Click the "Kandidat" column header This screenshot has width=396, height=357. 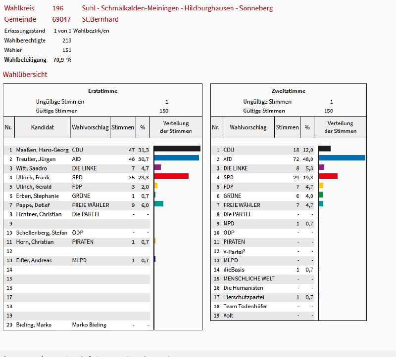click(x=43, y=127)
